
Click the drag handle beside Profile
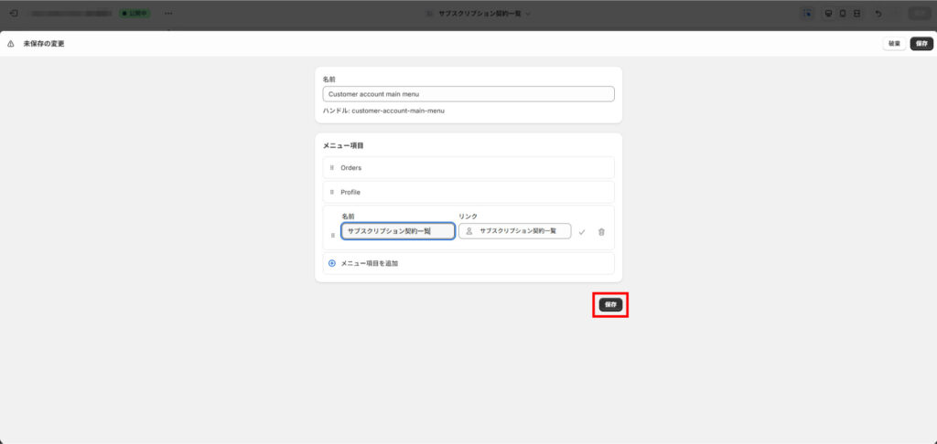pos(332,192)
